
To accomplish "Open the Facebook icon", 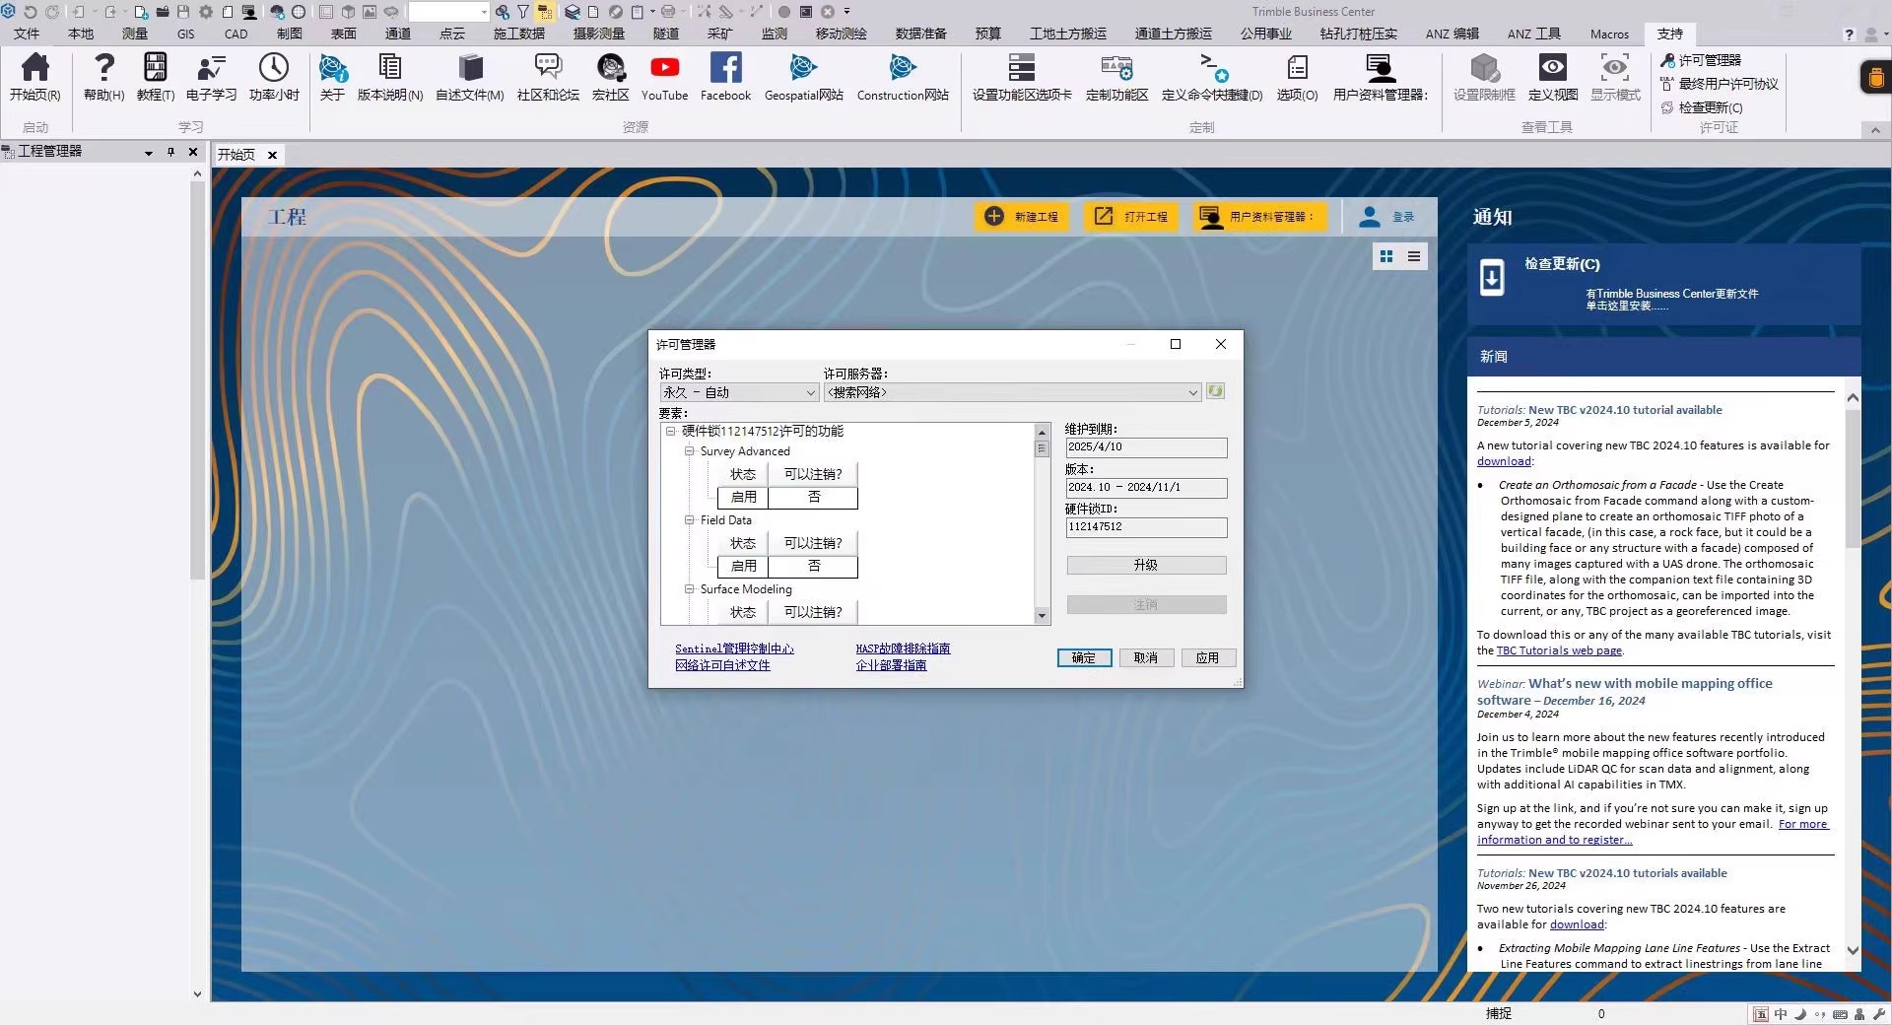I will [725, 76].
